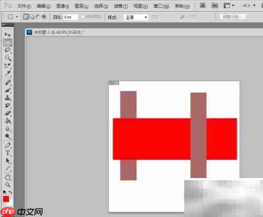The height and width of the screenshot is (217, 263).
Task: Select the Pen tool
Action: click(8, 145)
